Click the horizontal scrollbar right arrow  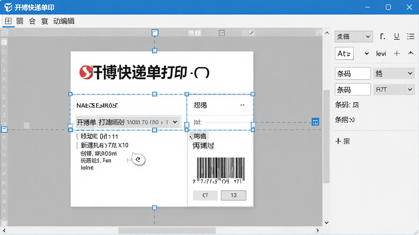tap(318, 231)
